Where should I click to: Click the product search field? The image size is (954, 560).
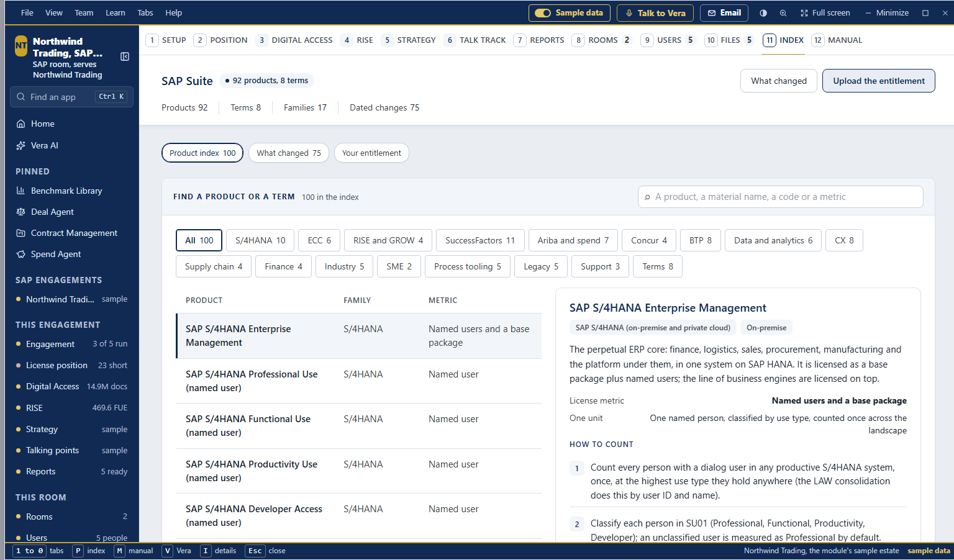click(780, 197)
